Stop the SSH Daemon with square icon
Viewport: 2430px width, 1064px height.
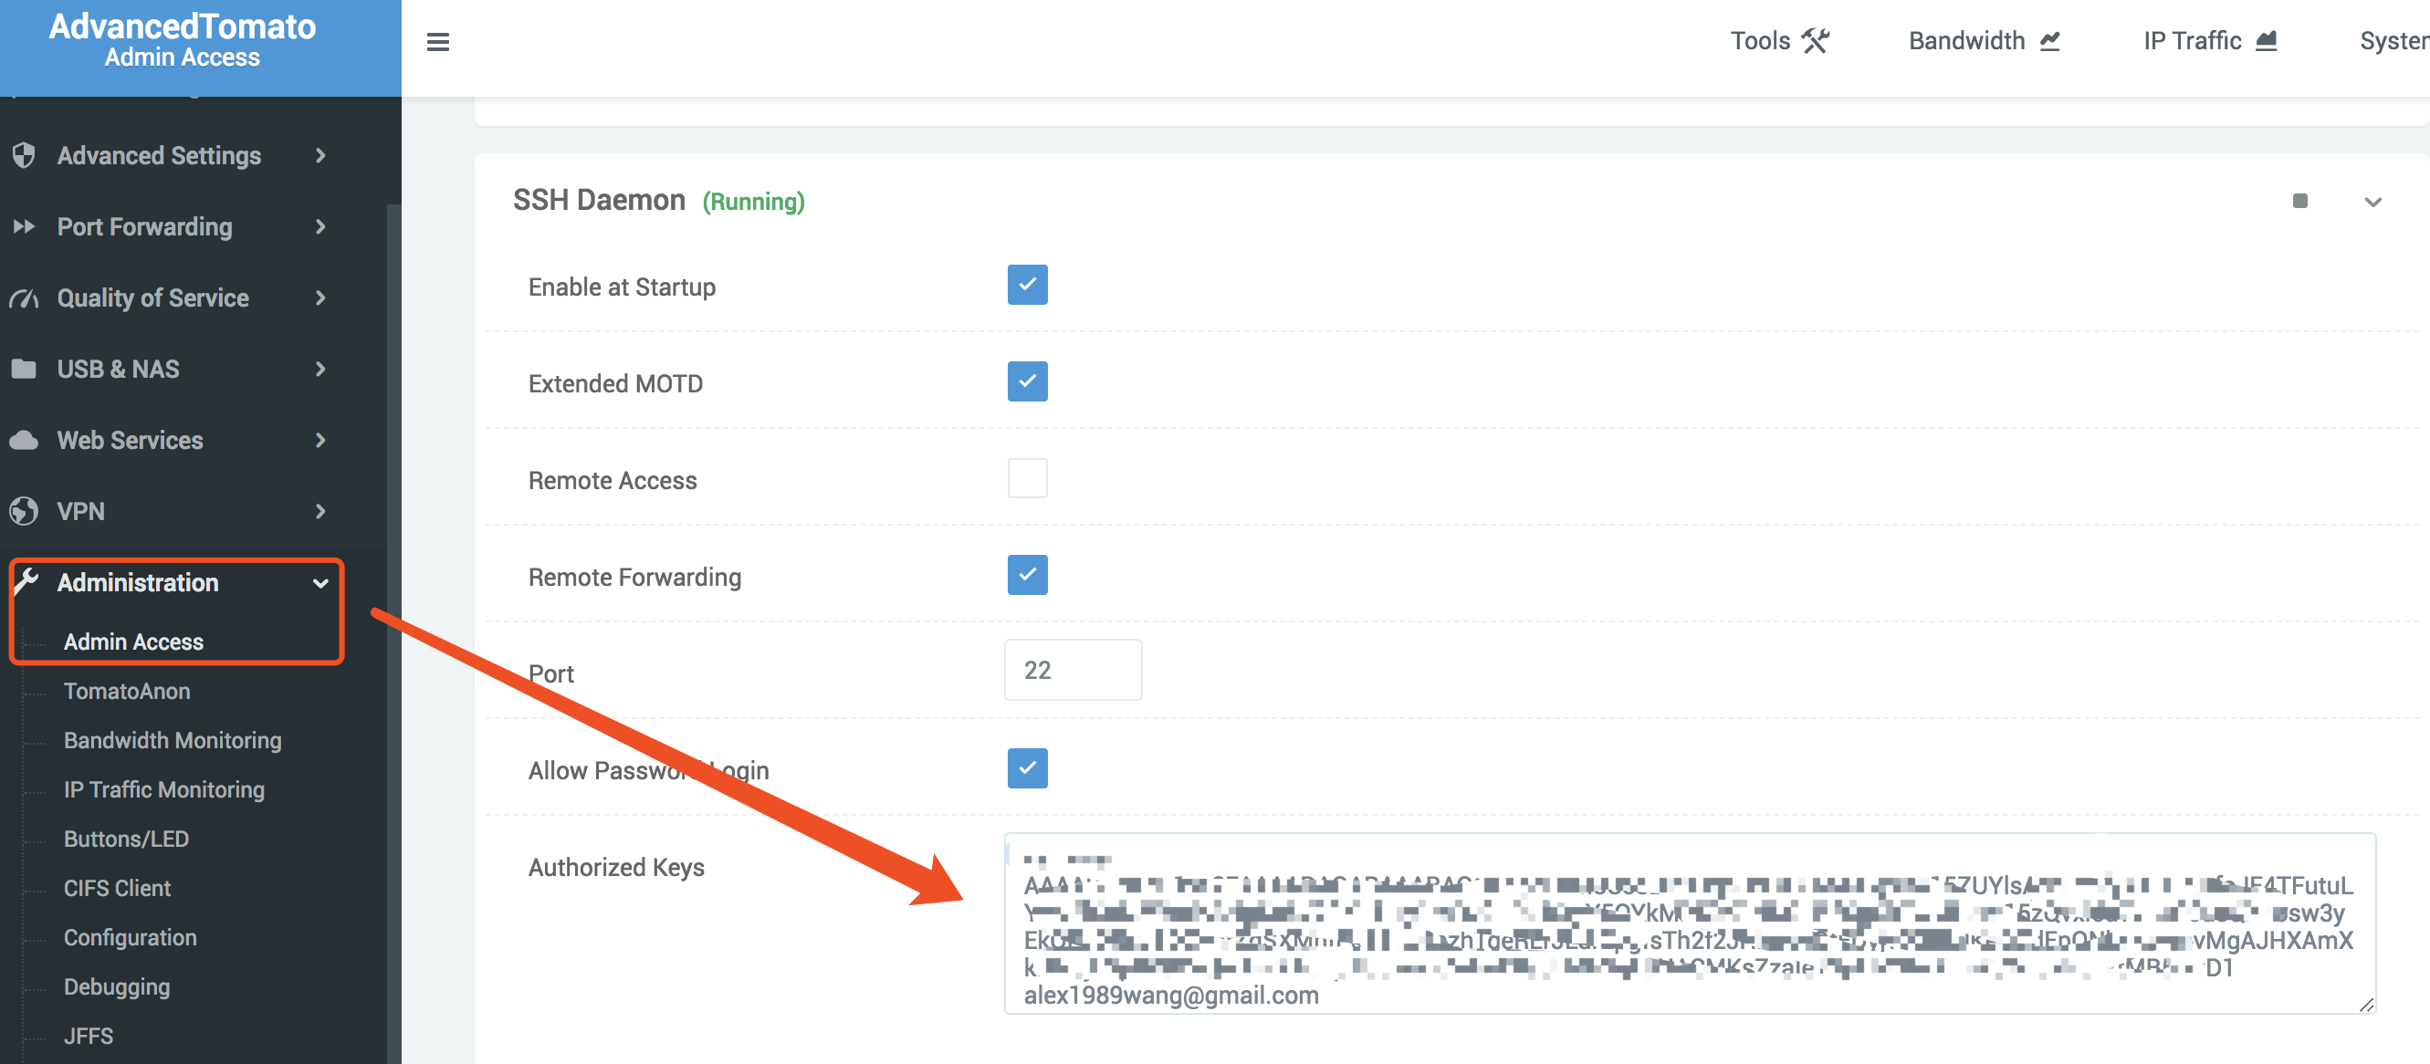(x=2299, y=201)
